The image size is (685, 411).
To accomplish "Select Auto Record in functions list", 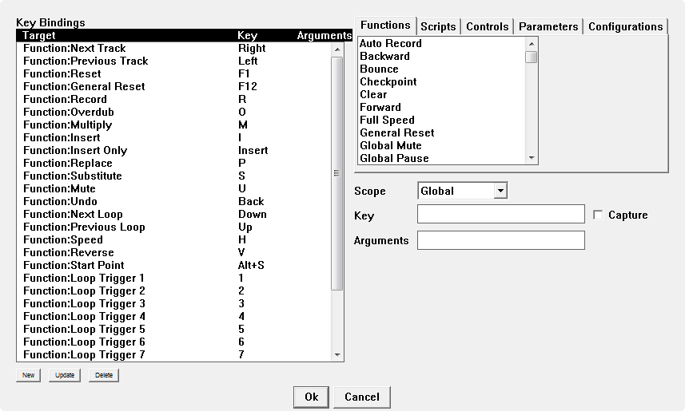I will [442, 43].
